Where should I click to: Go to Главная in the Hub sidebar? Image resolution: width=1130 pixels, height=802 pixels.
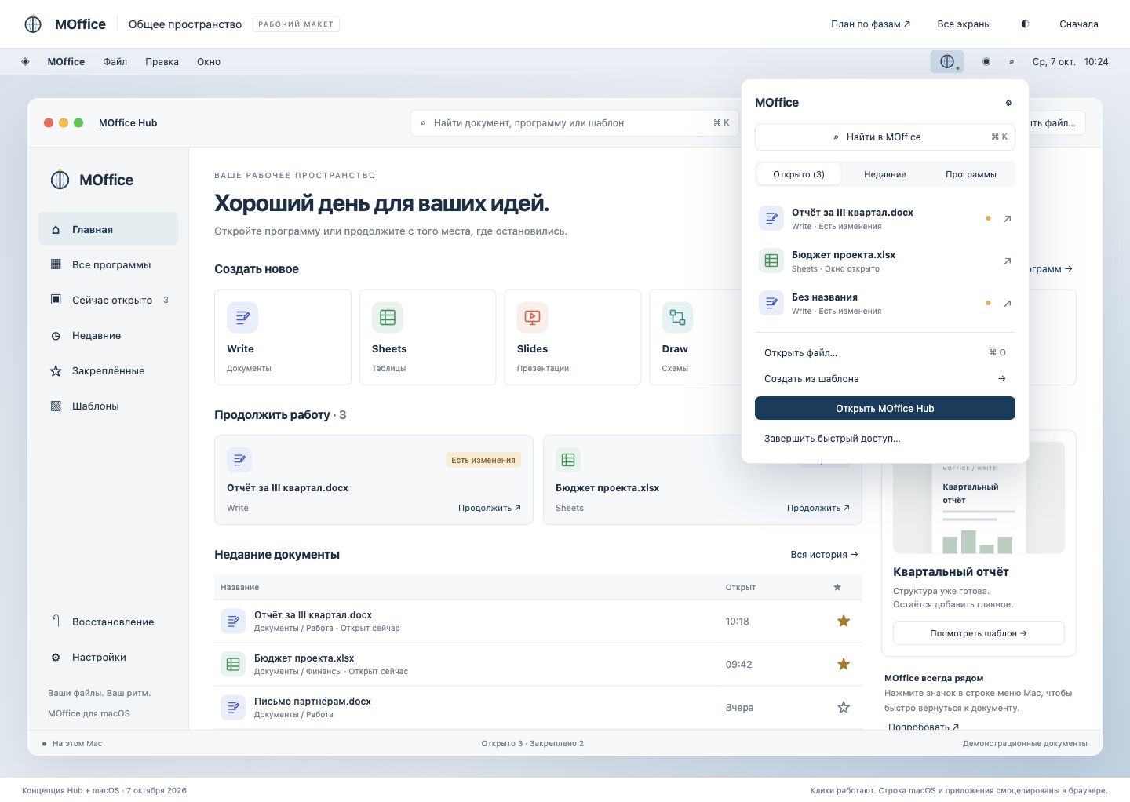(108, 229)
